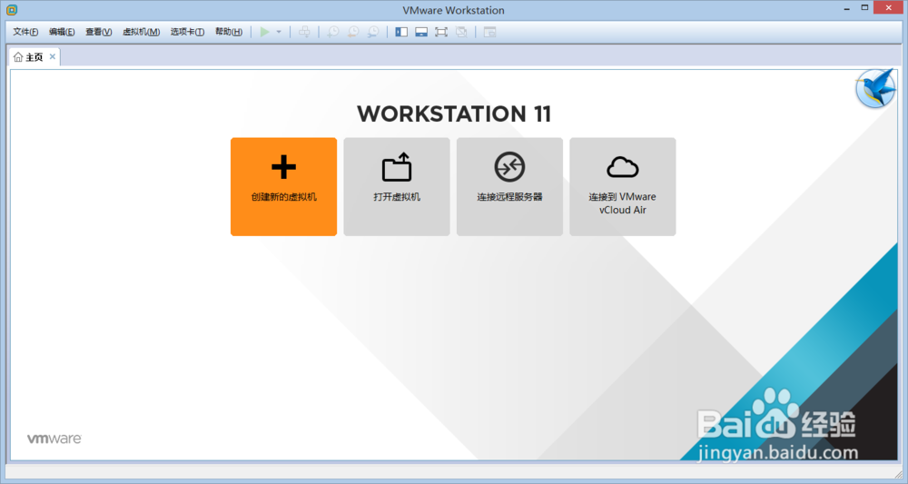Expand the power options dropdown arrow
Screen dimensions: 908x484
[x=279, y=32]
